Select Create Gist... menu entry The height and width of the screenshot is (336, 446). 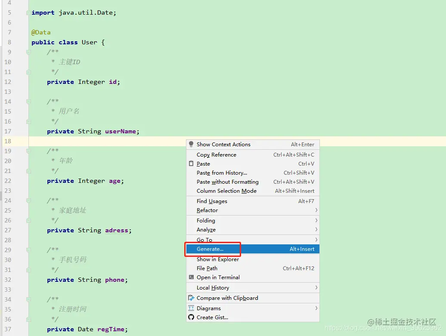pos(253,317)
